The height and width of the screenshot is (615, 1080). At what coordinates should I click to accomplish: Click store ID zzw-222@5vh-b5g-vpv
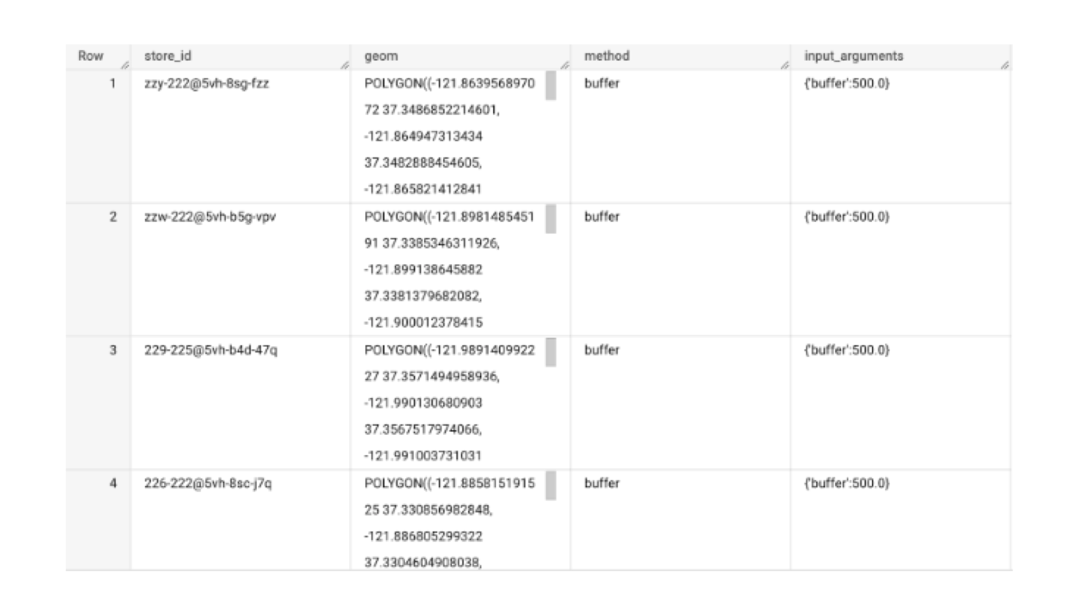point(210,217)
